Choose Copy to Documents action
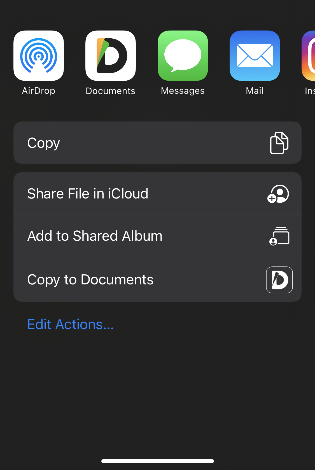Viewport: 315px width, 470px height. coord(157,280)
